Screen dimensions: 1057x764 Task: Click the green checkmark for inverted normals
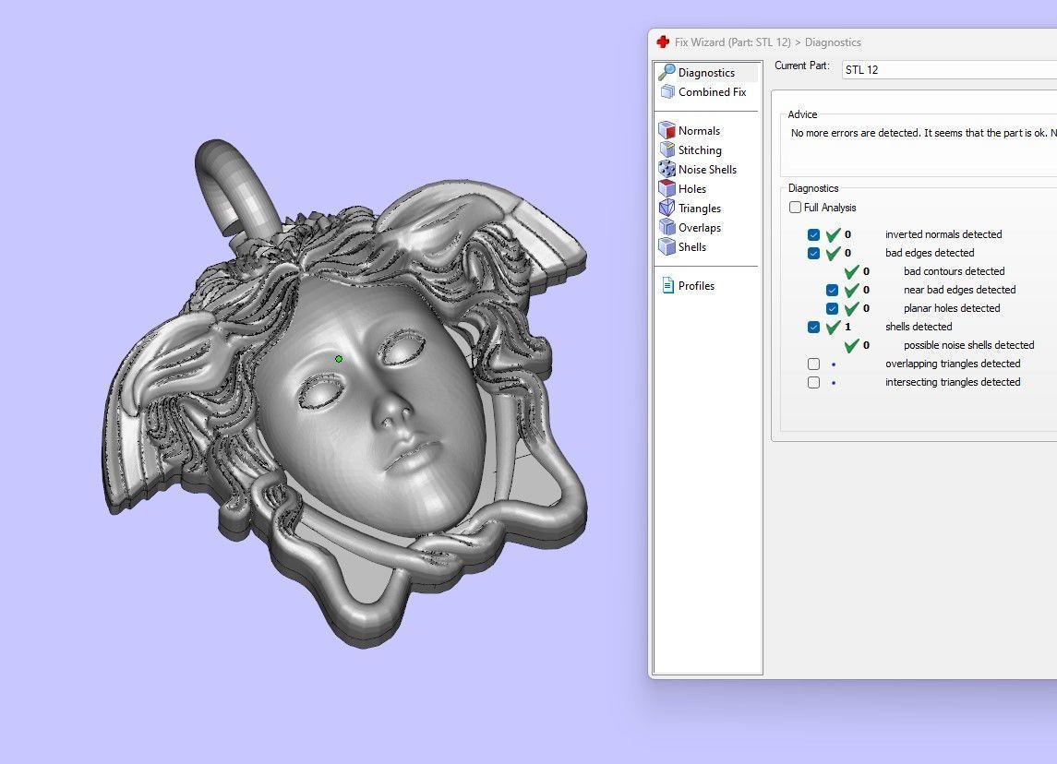click(x=834, y=234)
